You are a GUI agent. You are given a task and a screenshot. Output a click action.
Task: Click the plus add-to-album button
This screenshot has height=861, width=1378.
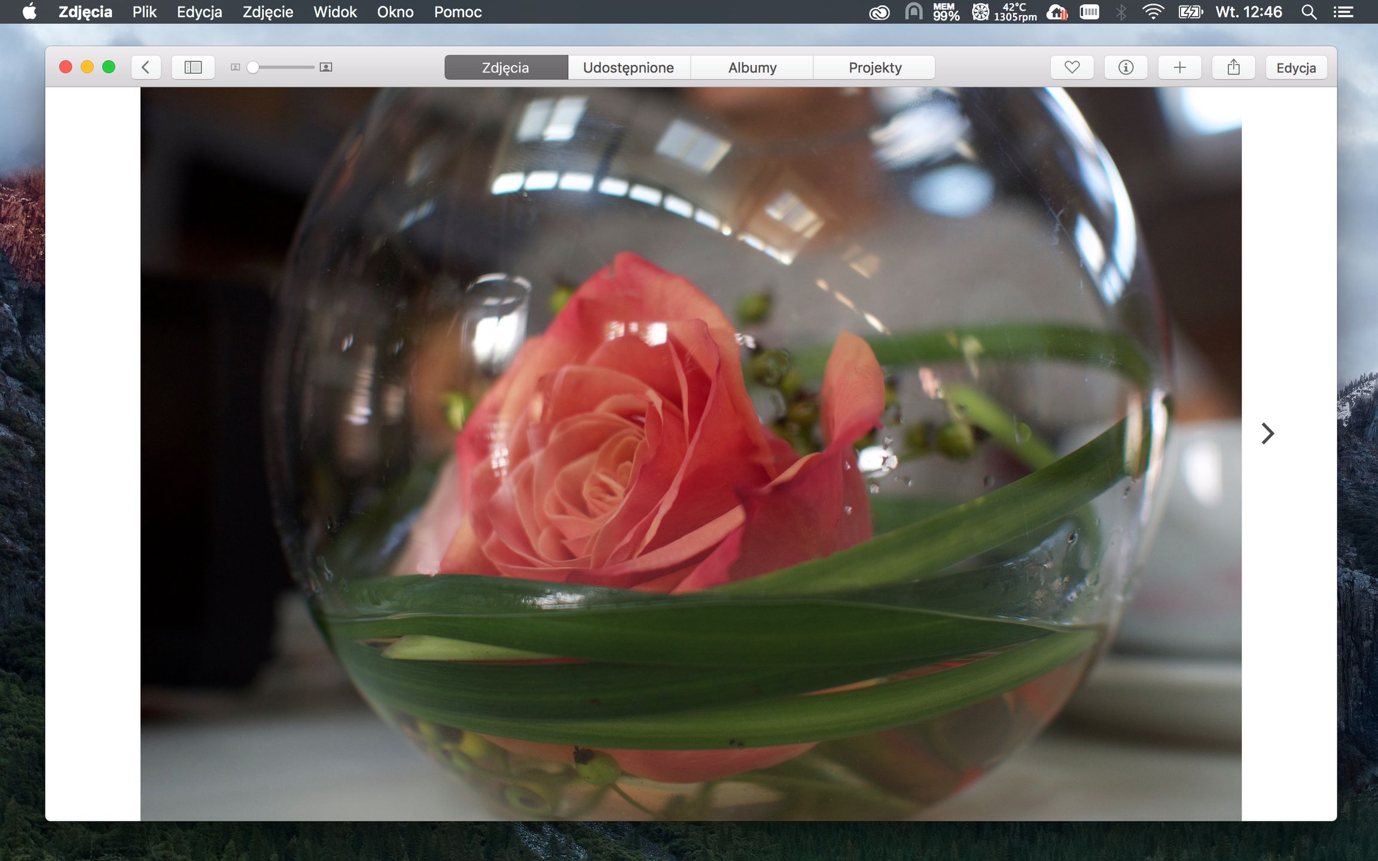point(1179,68)
